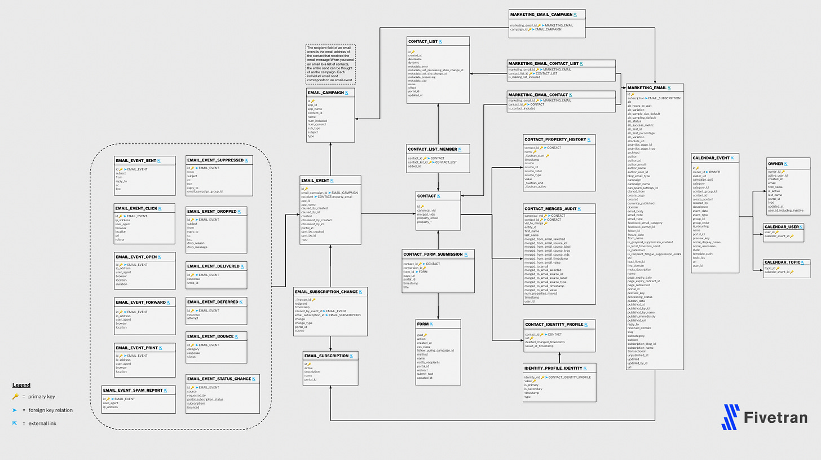Image resolution: width=821 pixels, height=460 pixels.
Task: Click "active_user_id" in the OWNER table
Action: pos(778,176)
